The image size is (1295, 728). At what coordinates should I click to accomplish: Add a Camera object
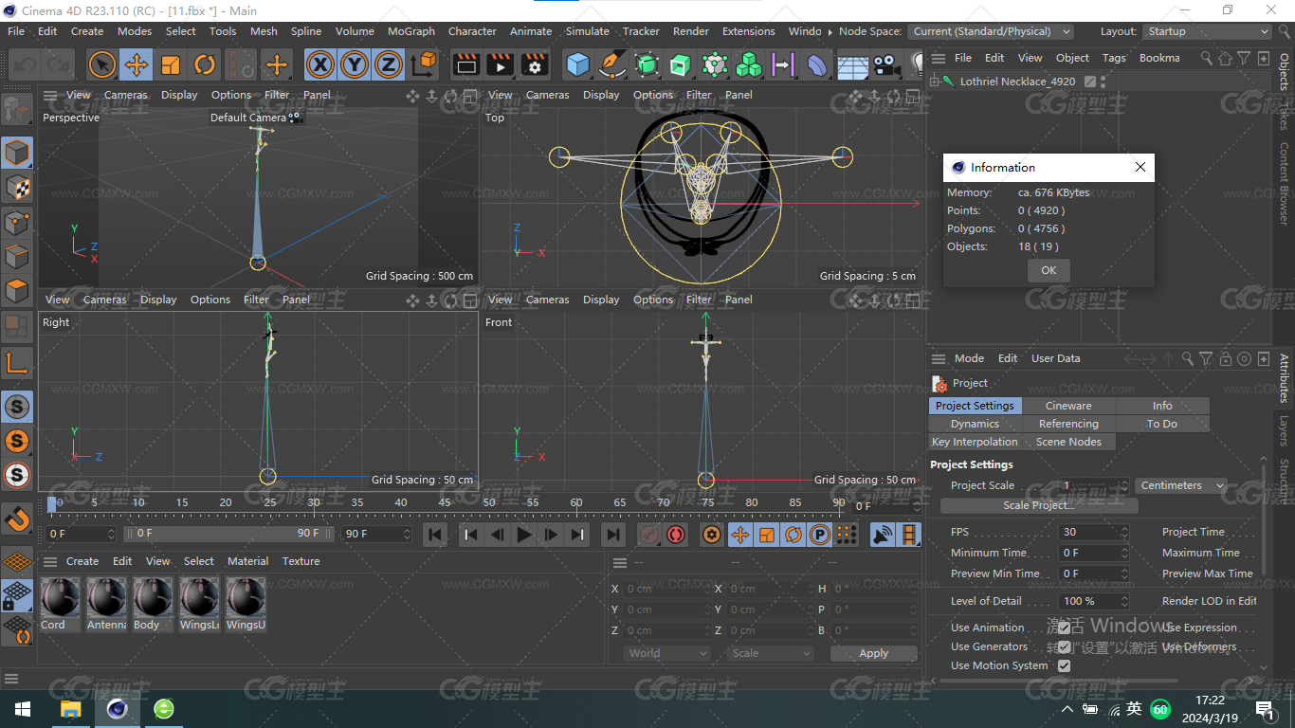[886, 64]
